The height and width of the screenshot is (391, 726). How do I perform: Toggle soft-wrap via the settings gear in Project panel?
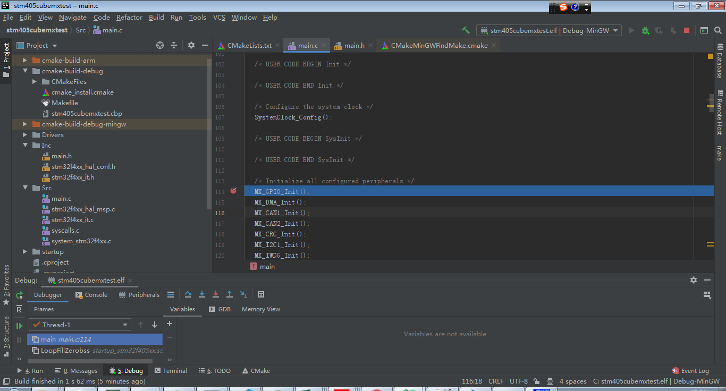tap(191, 45)
